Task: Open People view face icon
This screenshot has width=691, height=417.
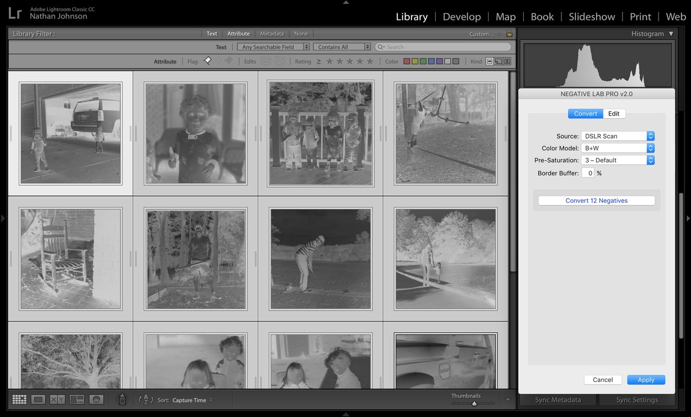Action: coord(97,400)
